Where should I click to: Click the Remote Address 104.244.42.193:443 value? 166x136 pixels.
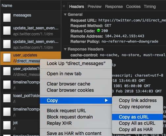coord(124,36)
